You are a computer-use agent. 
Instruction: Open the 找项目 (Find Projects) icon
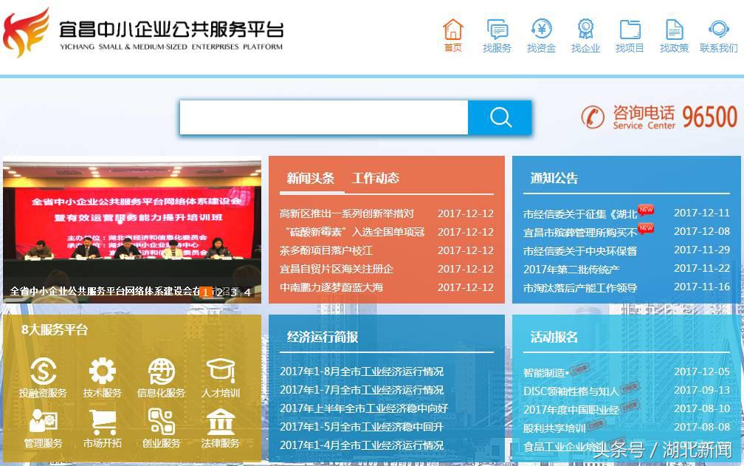[x=630, y=33]
